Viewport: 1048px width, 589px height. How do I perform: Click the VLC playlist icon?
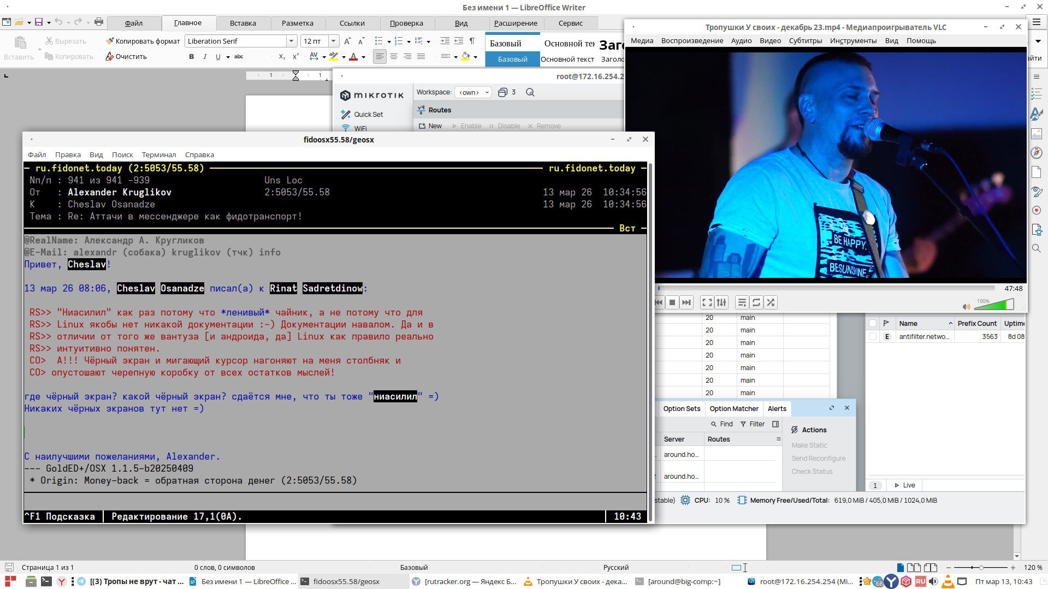742,302
